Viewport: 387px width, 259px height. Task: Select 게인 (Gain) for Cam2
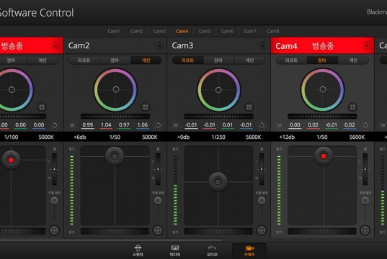[x=146, y=60]
